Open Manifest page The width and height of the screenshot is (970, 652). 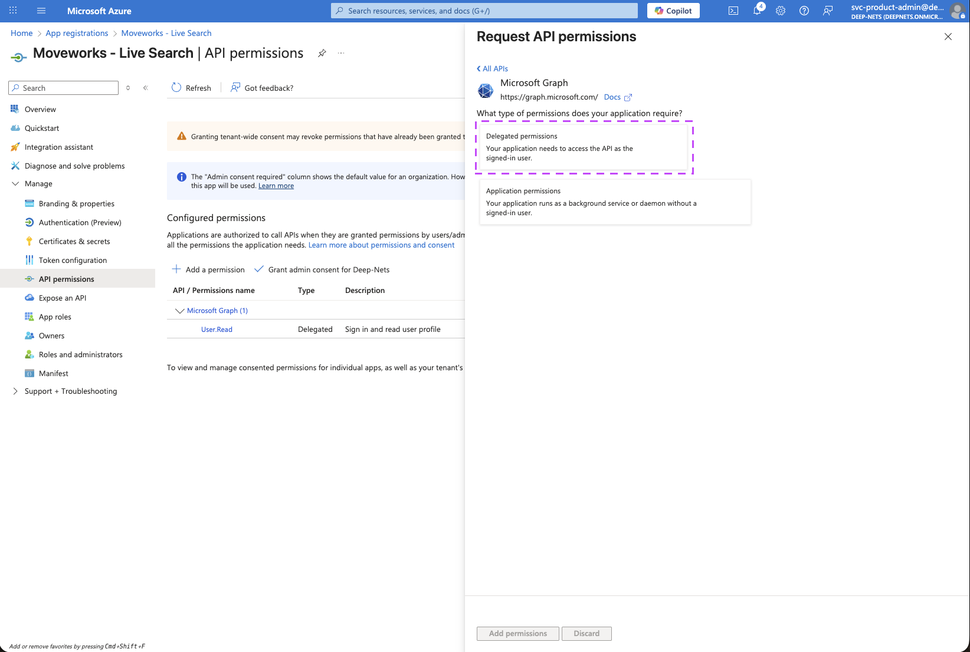pos(54,373)
